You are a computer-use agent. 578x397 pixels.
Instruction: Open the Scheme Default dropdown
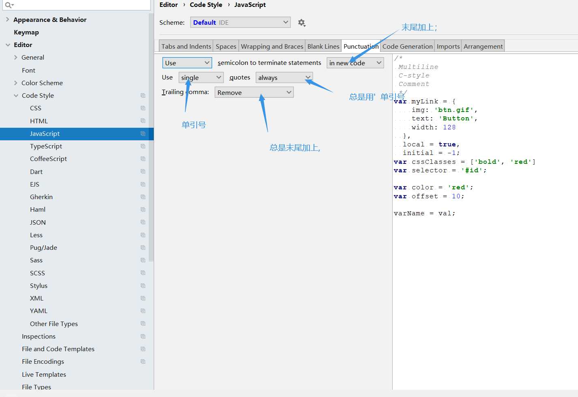click(x=241, y=22)
